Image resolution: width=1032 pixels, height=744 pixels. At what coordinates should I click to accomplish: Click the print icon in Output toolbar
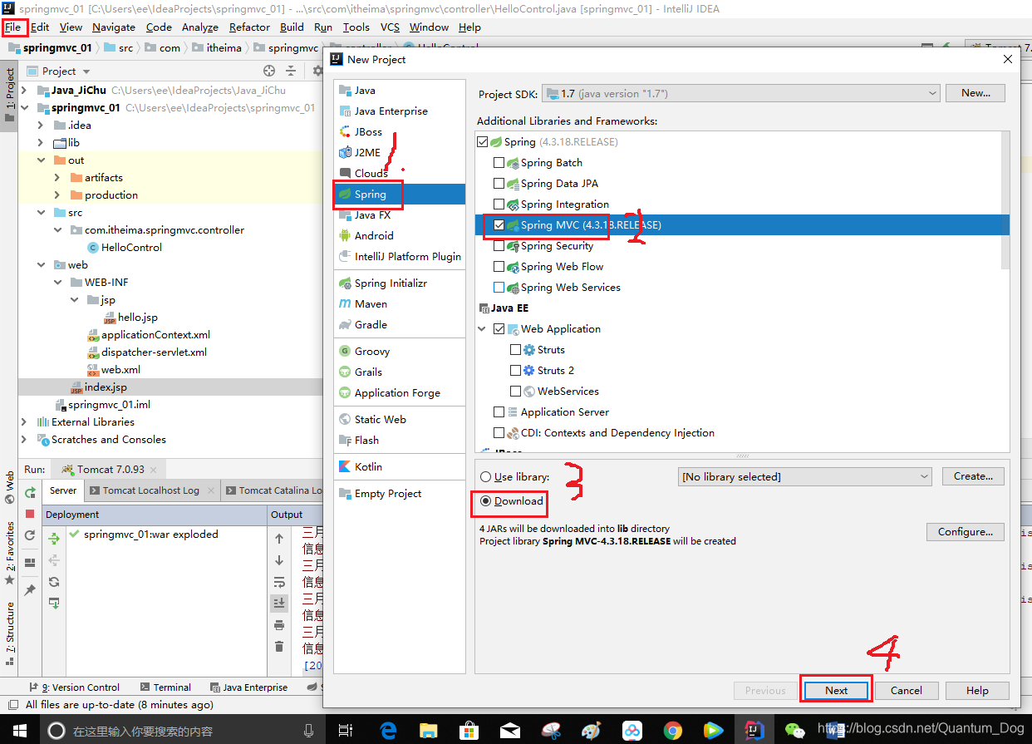tap(279, 625)
